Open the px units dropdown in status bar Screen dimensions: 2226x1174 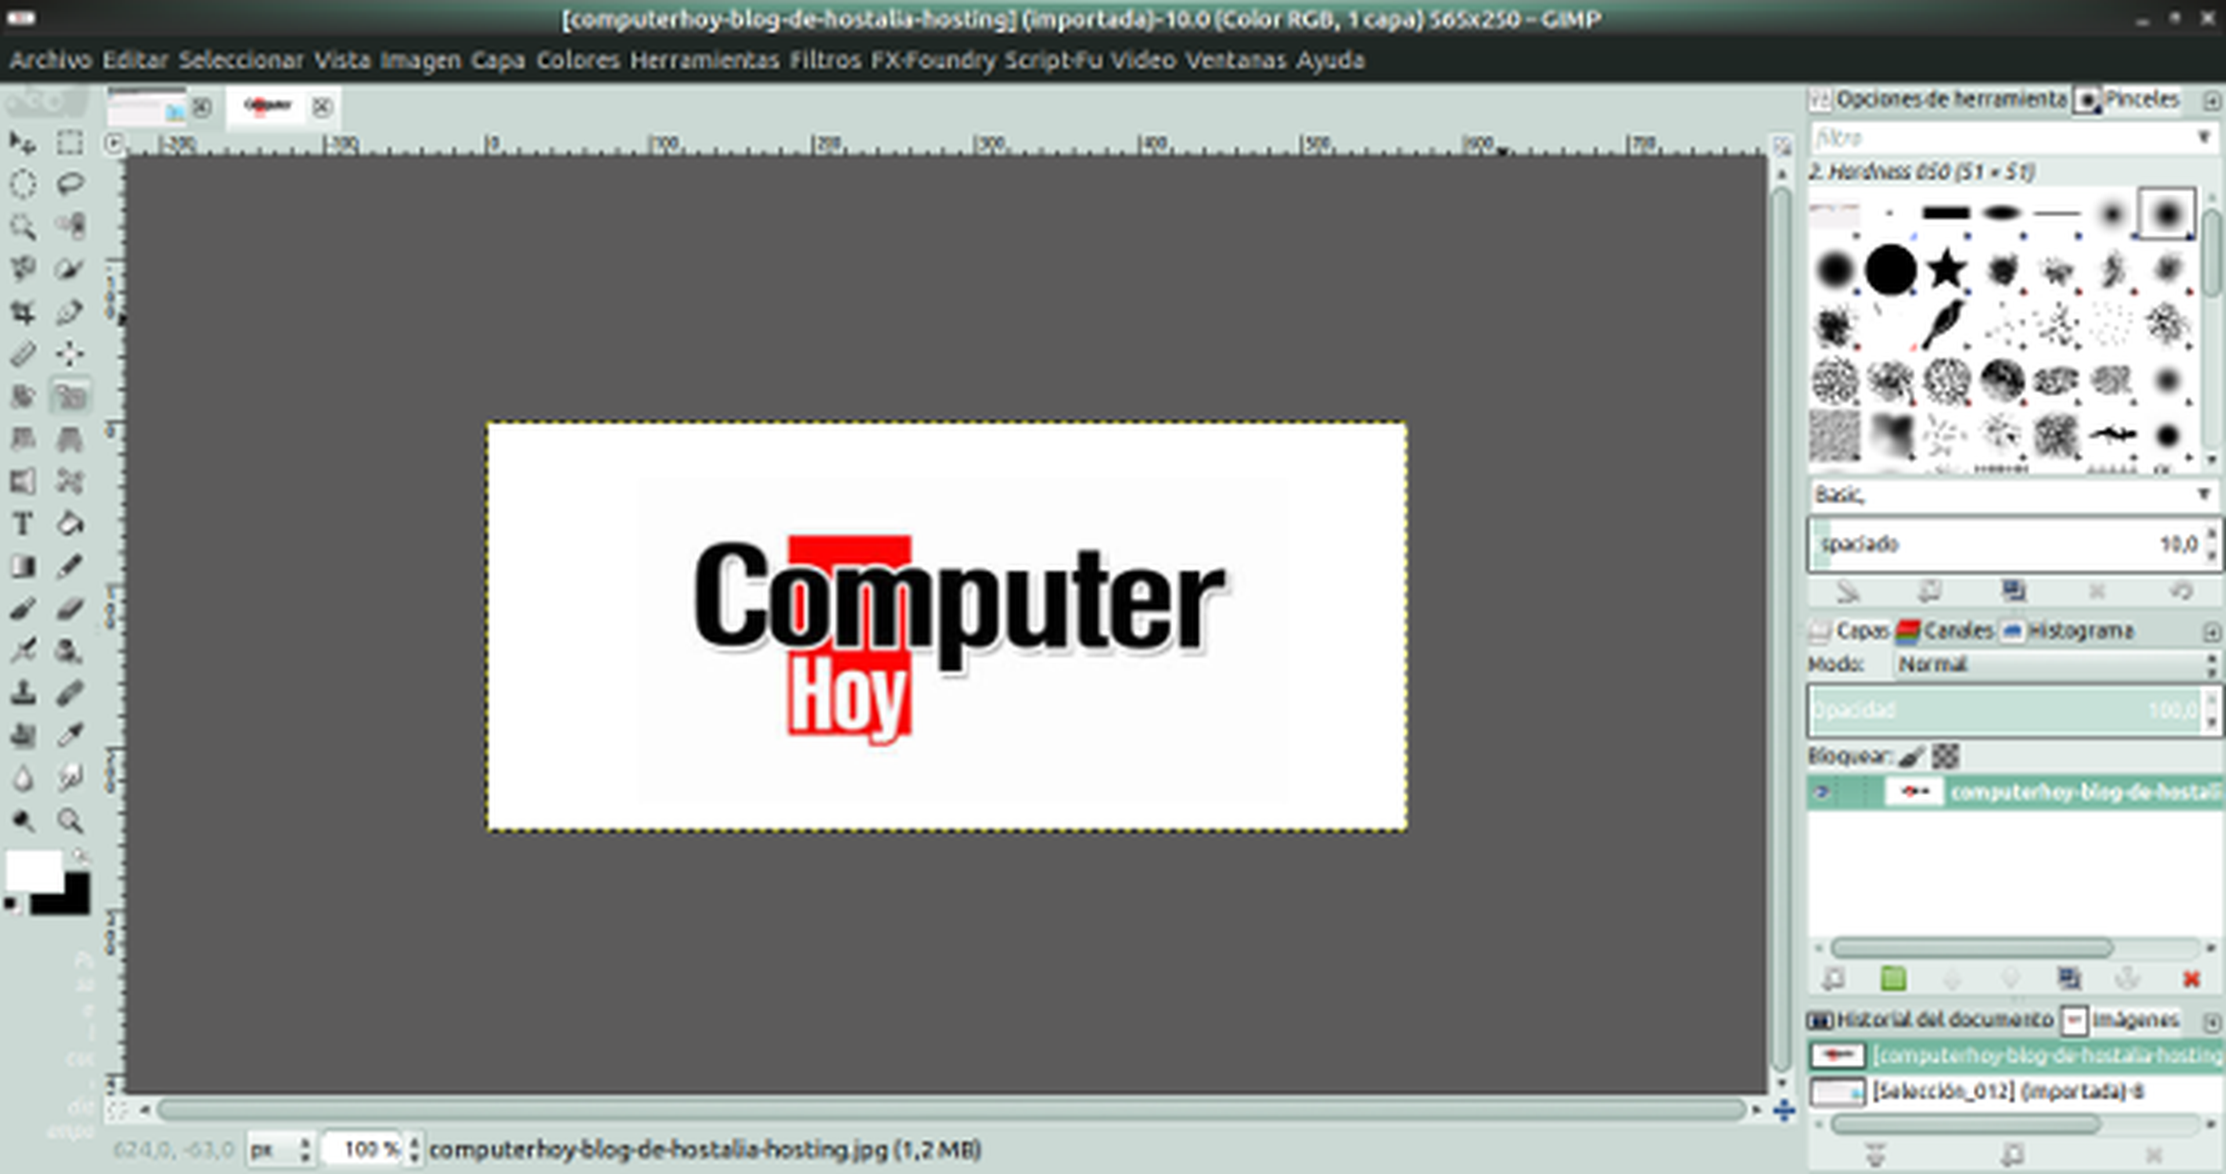click(279, 1150)
